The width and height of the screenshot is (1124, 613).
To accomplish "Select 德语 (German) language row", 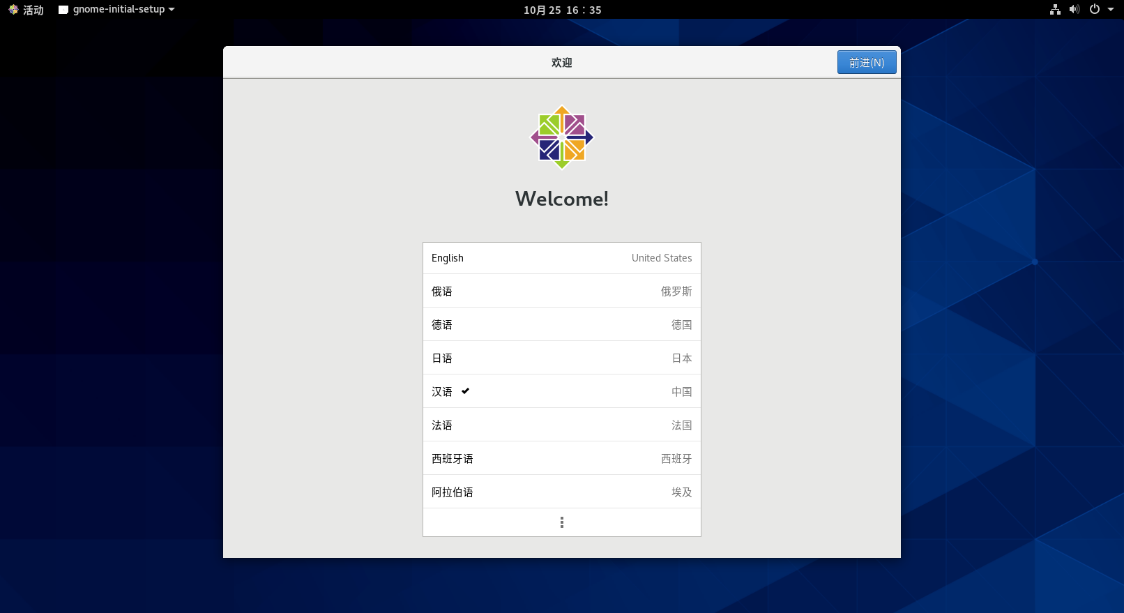I will coord(561,324).
